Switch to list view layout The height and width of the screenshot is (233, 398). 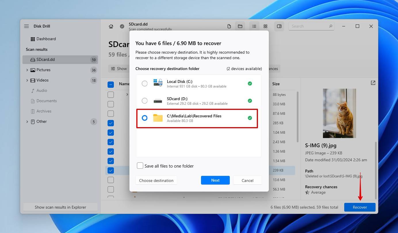(254, 26)
